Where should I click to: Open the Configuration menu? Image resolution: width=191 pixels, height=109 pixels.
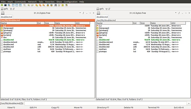click(x=70, y=2)
